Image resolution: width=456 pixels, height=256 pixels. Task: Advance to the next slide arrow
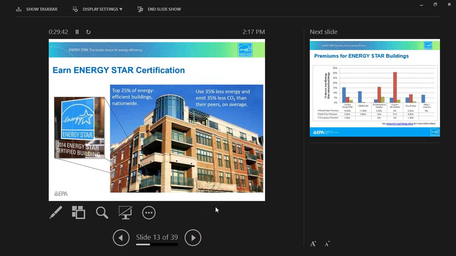click(x=193, y=238)
